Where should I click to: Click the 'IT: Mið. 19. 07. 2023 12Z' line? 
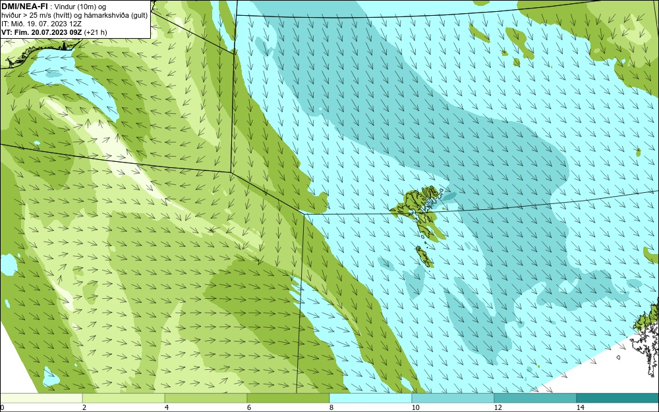coord(41,24)
